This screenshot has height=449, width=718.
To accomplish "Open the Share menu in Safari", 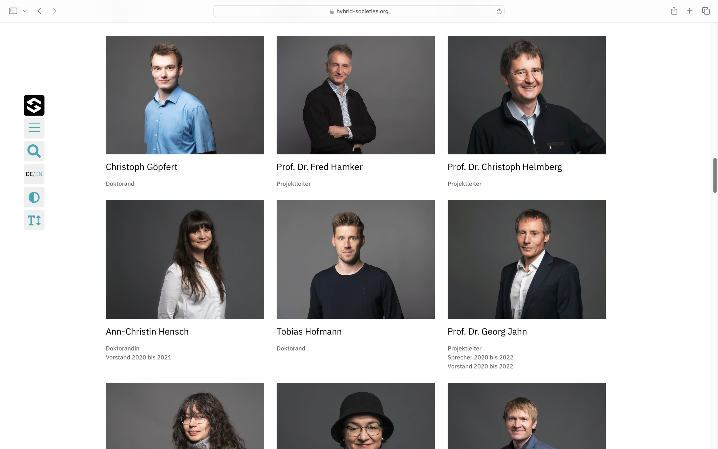I will pyautogui.click(x=674, y=11).
